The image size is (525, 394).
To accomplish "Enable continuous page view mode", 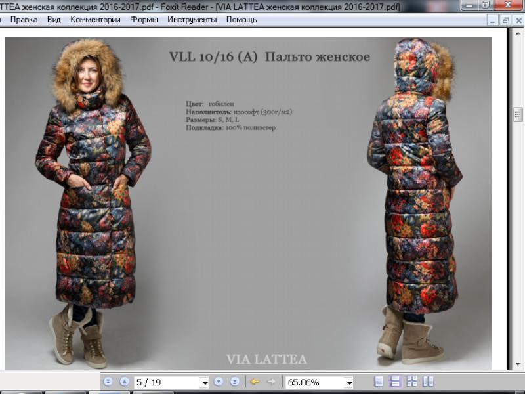I will click(x=395, y=382).
